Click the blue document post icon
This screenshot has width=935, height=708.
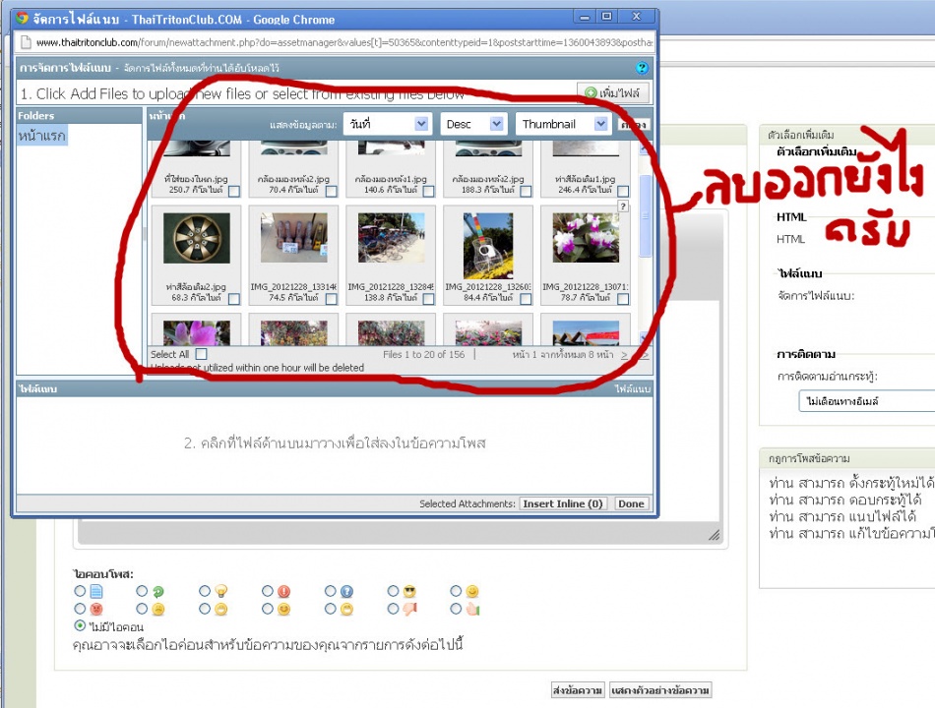(96, 591)
